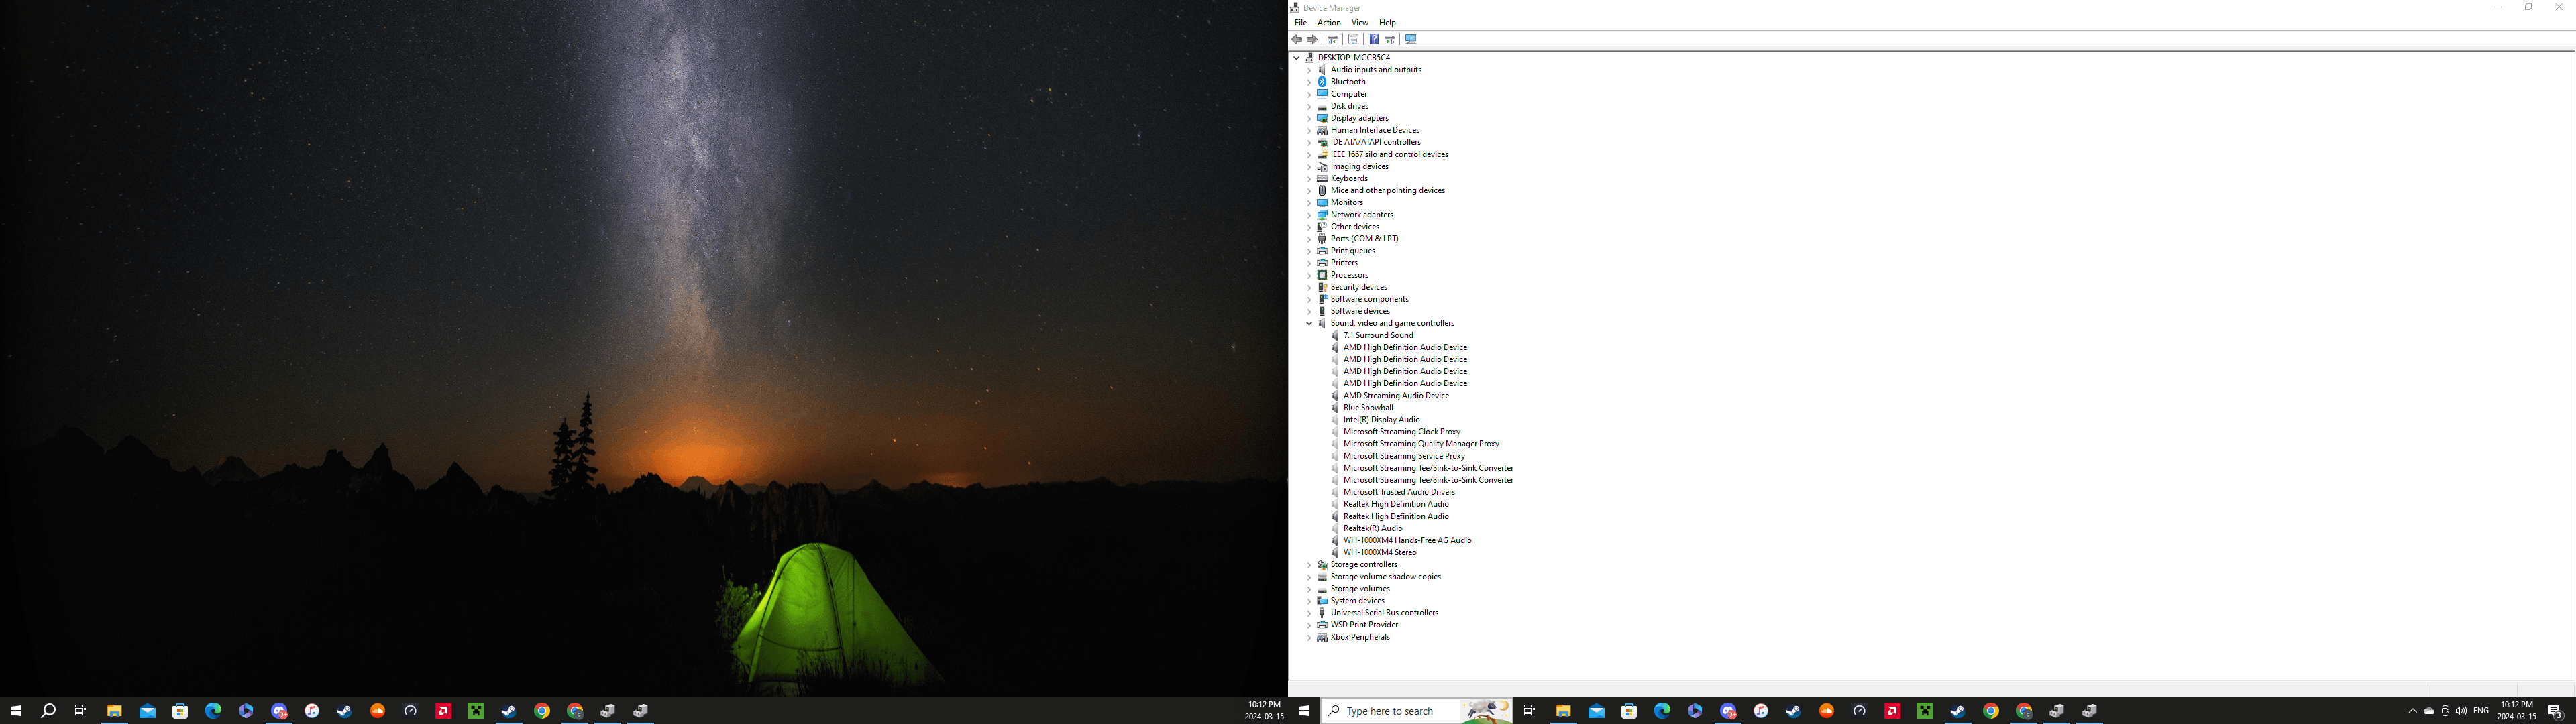The image size is (2576, 724).
Task: Collapse Sound, video and game controllers
Action: click(x=1309, y=323)
